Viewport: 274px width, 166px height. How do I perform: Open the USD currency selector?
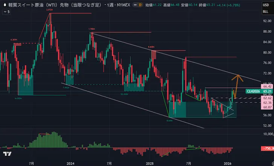266,5
